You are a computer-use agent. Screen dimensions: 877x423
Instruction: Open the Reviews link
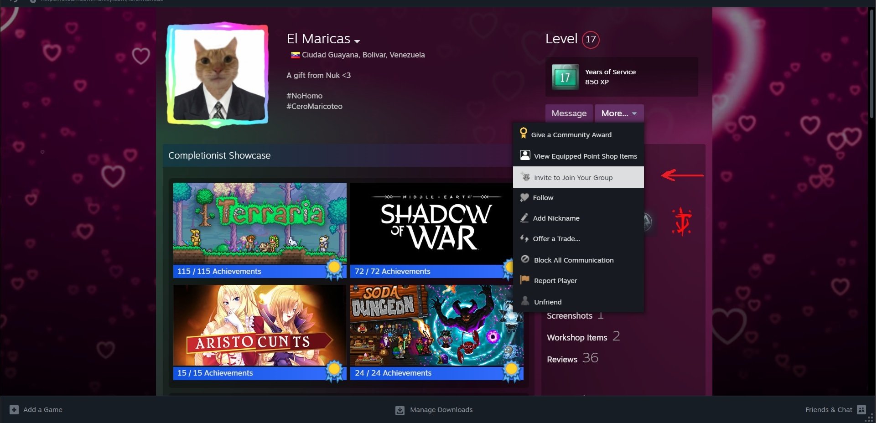pos(561,359)
